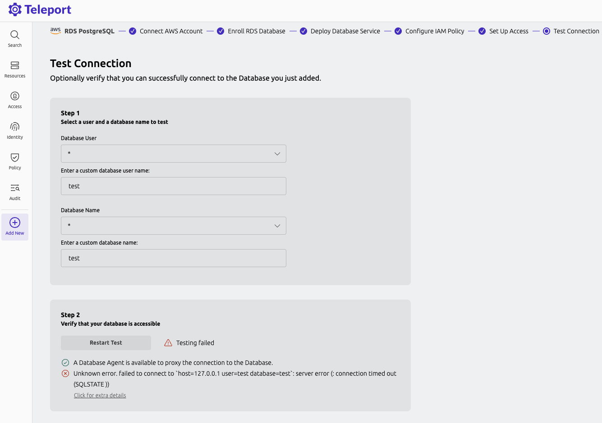The width and height of the screenshot is (602, 423).
Task: Open the Policy section icon
Action: [14, 157]
